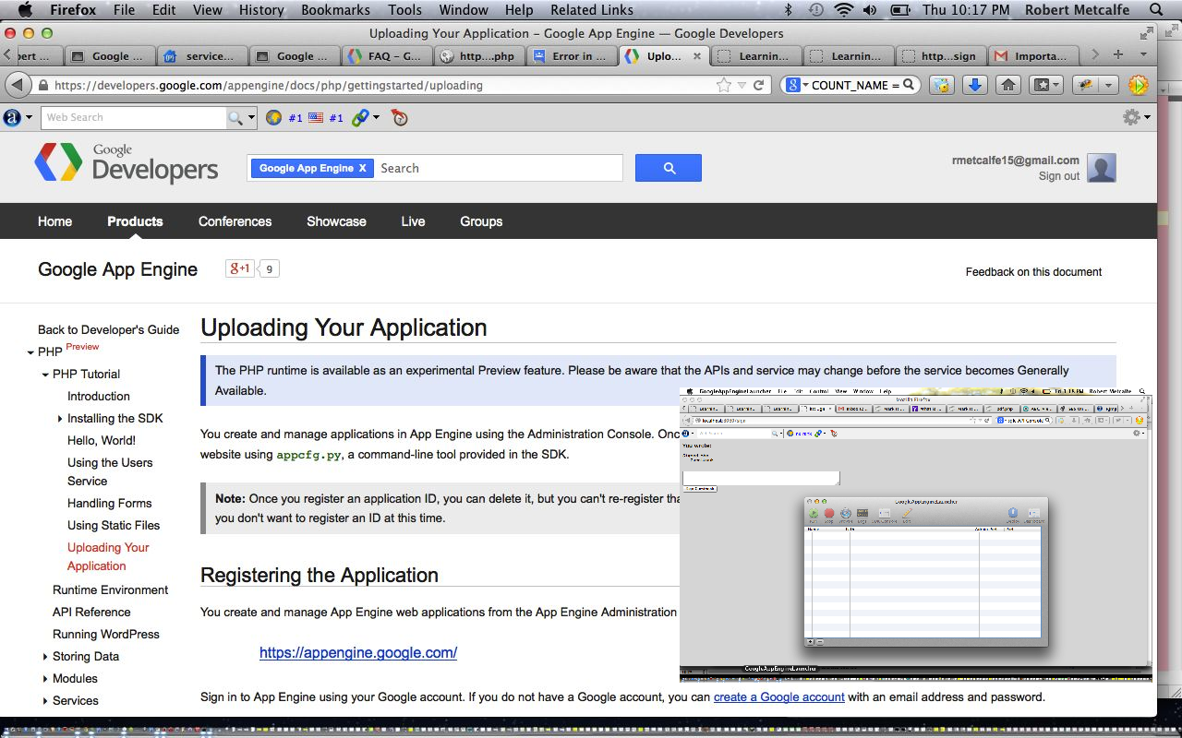Click the chain link toolbar icon
The height and width of the screenshot is (738, 1182).
point(360,118)
